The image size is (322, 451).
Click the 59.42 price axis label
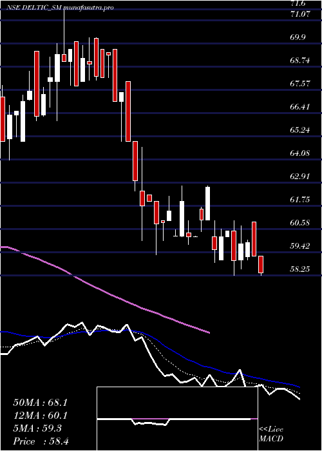click(x=301, y=246)
